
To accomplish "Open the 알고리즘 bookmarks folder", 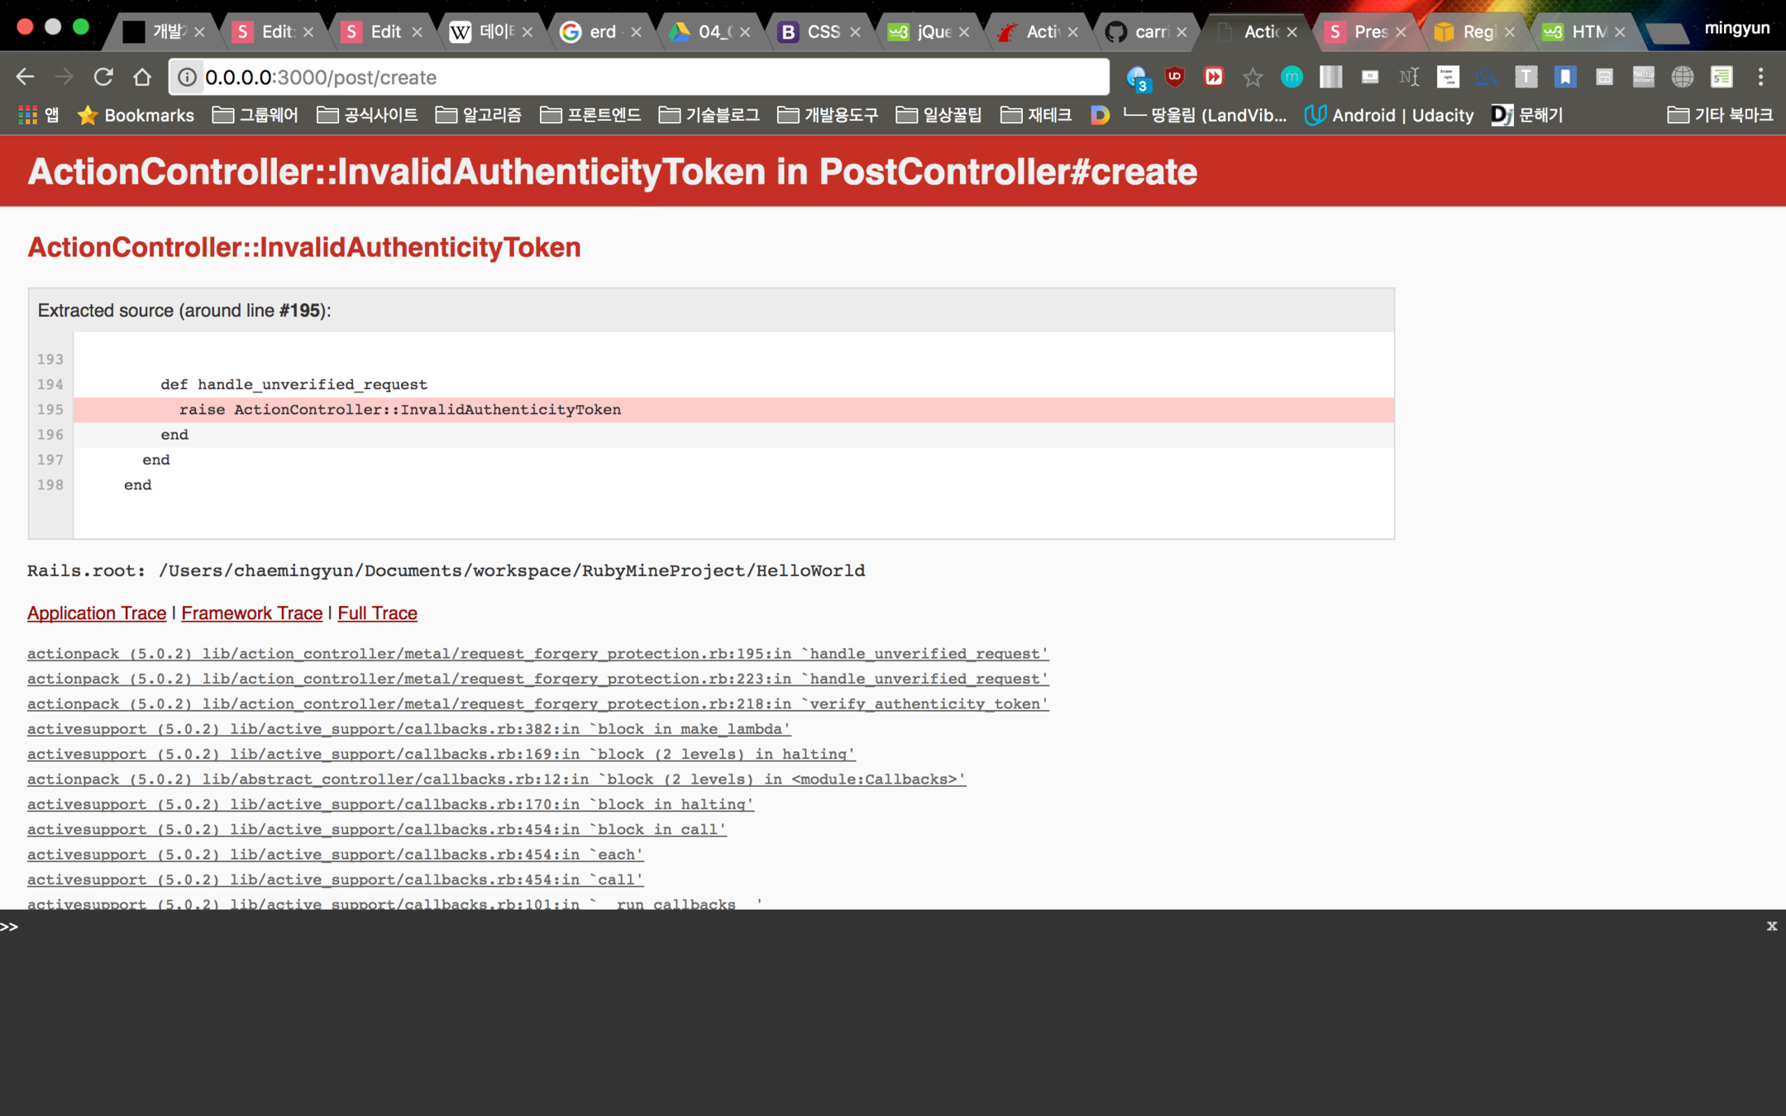I will [x=479, y=115].
